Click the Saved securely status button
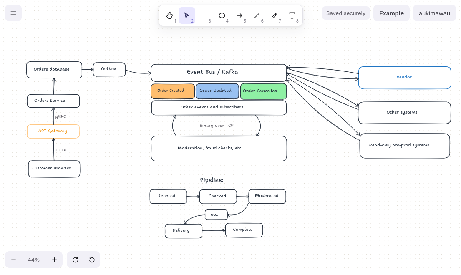Viewport: 461px width, 275px height. click(x=346, y=13)
